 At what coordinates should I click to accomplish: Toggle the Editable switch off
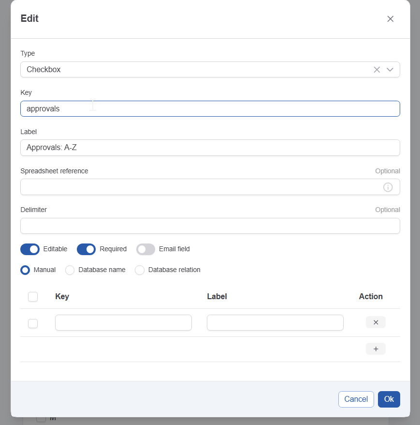tap(29, 249)
